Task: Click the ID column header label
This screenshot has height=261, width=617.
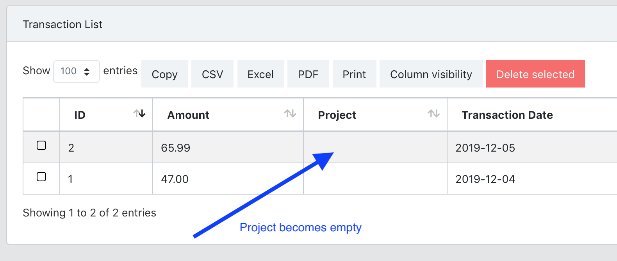Action: [x=80, y=115]
